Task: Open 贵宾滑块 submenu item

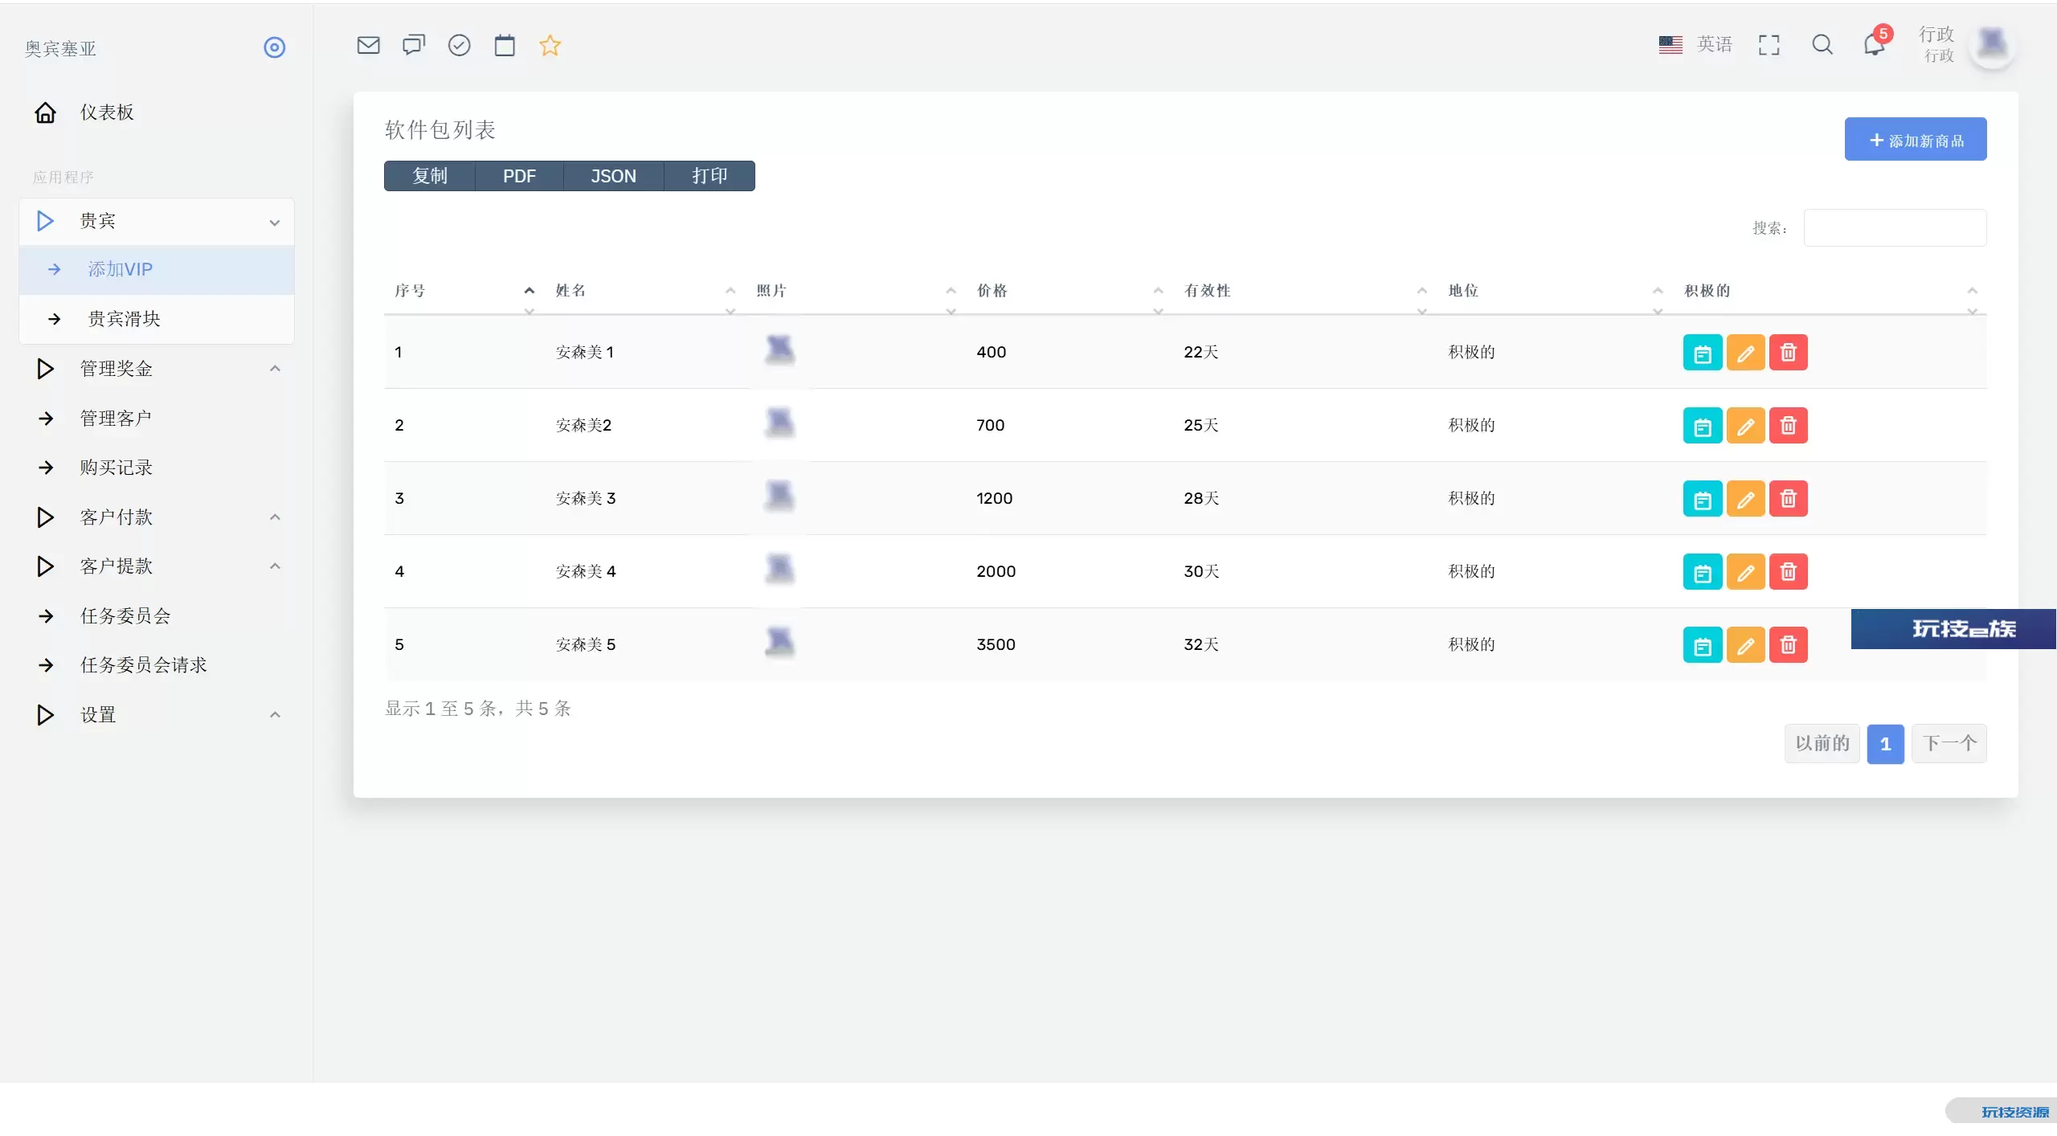Action: [125, 319]
